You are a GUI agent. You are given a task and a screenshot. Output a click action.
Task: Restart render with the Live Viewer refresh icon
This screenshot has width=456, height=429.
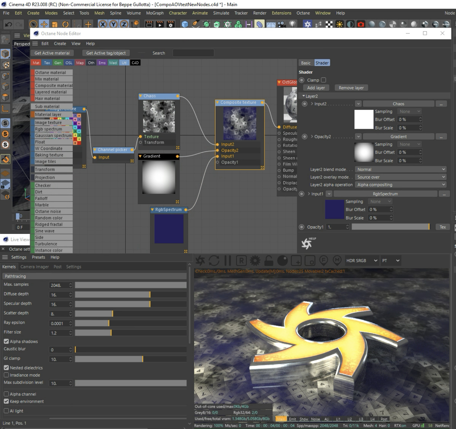click(214, 261)
